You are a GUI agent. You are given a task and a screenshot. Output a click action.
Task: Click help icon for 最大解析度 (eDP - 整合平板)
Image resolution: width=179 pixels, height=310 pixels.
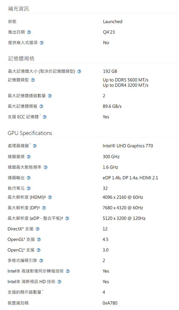tap(67, 218)
